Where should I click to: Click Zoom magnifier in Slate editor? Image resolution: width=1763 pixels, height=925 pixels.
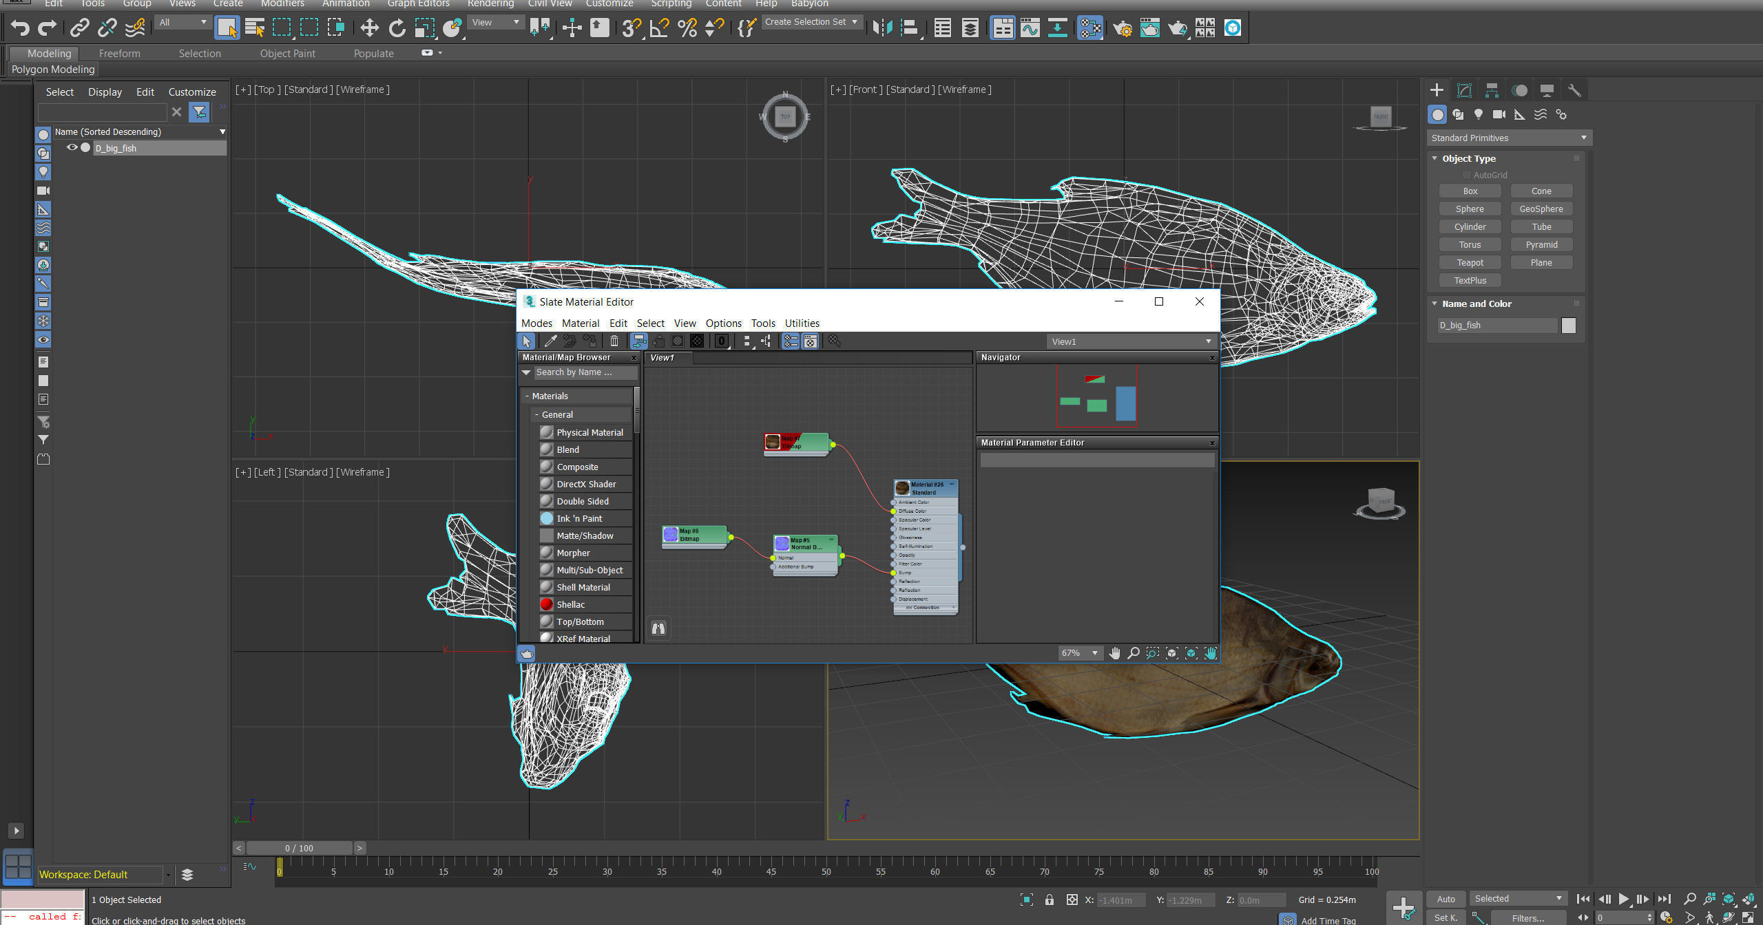[x=1134, y=653]
